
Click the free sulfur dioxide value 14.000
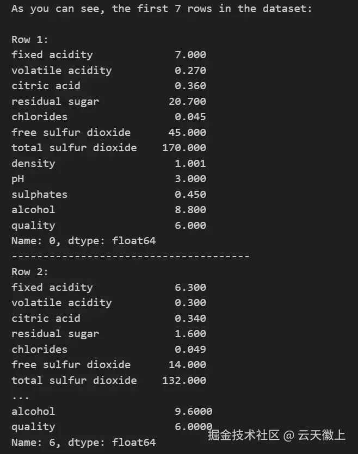click(x=187, y=365)
